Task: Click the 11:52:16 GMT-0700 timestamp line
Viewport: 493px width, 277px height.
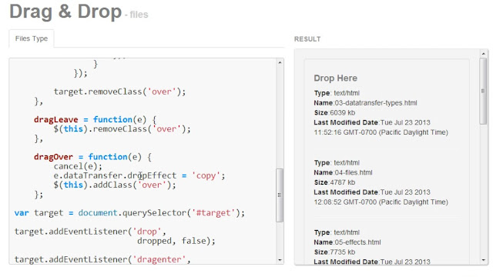Action: (381, 132)
